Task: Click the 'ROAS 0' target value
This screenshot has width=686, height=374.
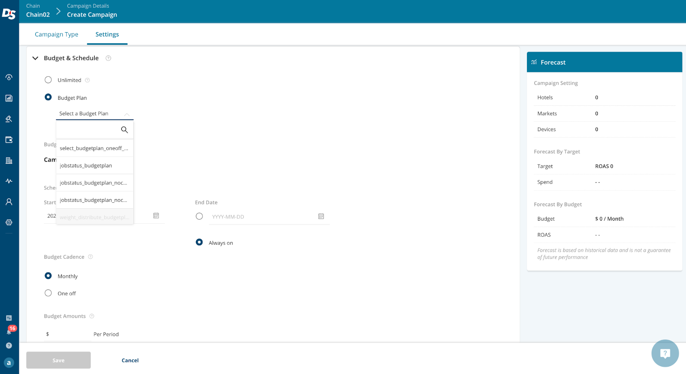Action: point(604,166)
